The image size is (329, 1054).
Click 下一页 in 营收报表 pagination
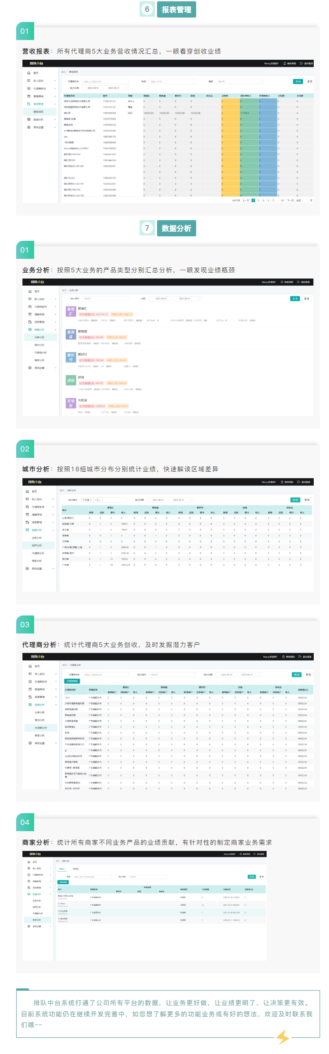(x=290, y=200)
